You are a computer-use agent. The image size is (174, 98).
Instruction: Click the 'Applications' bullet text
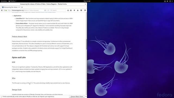click(x=17, y=16)
